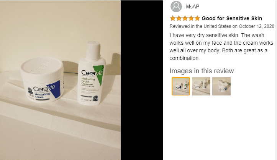Click the review paragraph about dry sensitive skin
Screen dimensions: 277x160
221,47
